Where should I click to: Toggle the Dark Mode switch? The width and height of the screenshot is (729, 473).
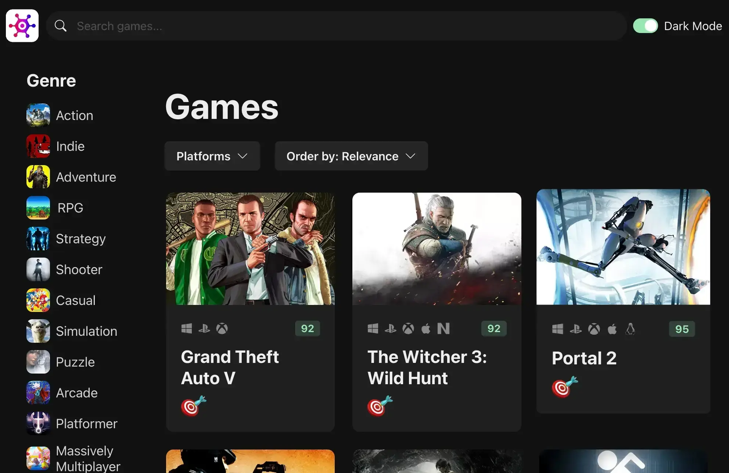pos(645,26)
